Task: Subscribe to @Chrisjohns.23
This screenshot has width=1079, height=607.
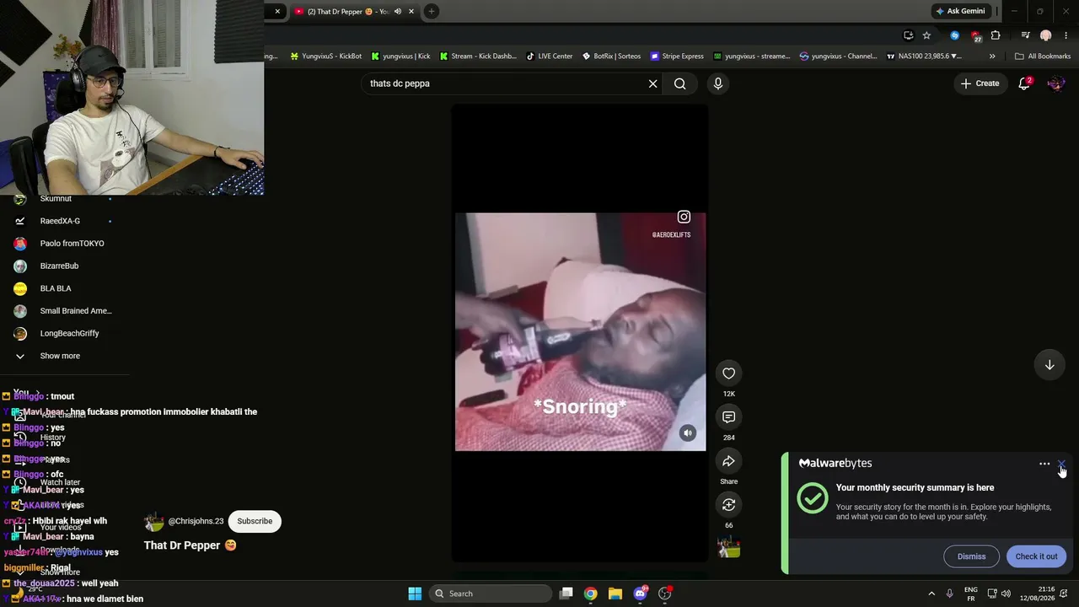Action: [x=255, y=521]
